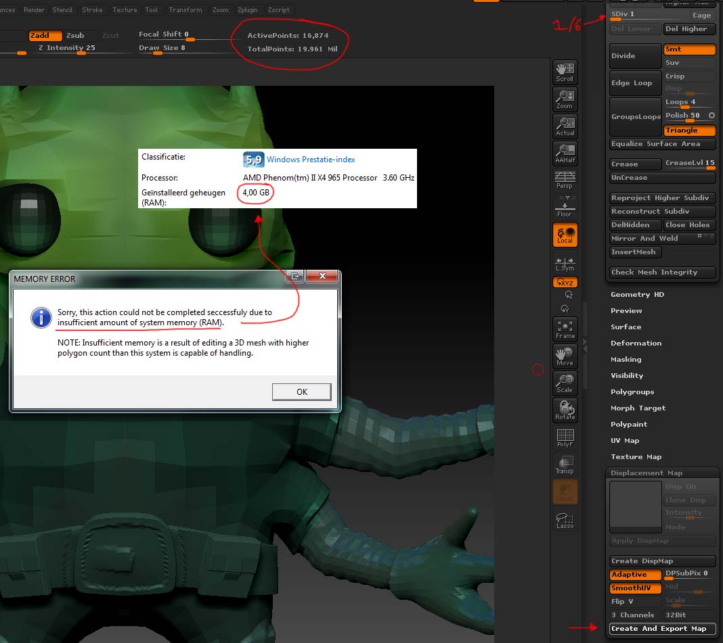
Task: Enable Smt smoothing next to Divide
Action: (x=690, y=49)
